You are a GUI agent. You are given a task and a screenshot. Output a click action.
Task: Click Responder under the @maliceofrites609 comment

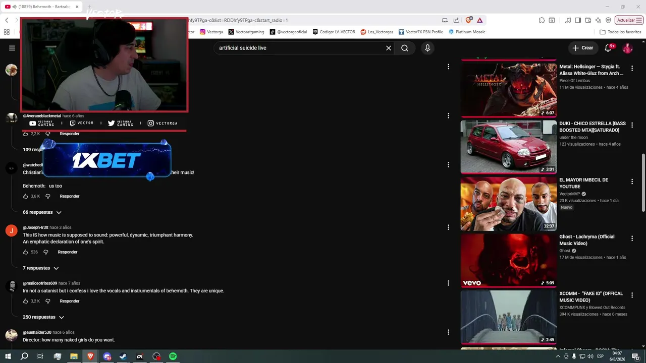coord(70,301)
